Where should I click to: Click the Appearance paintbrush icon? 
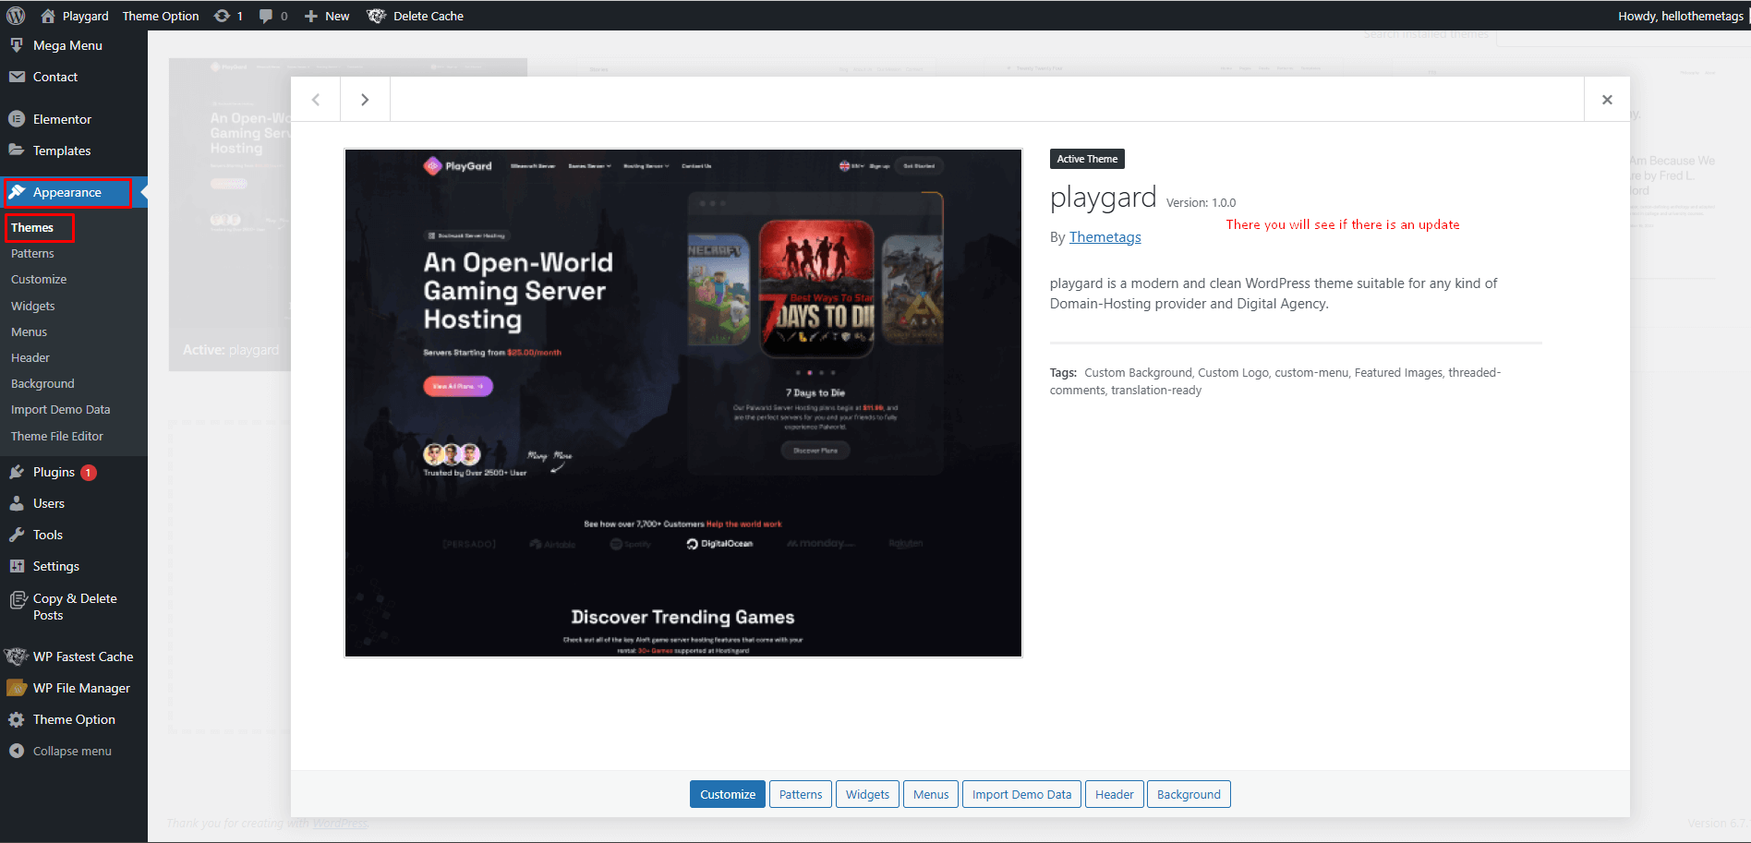coord(17,192)
